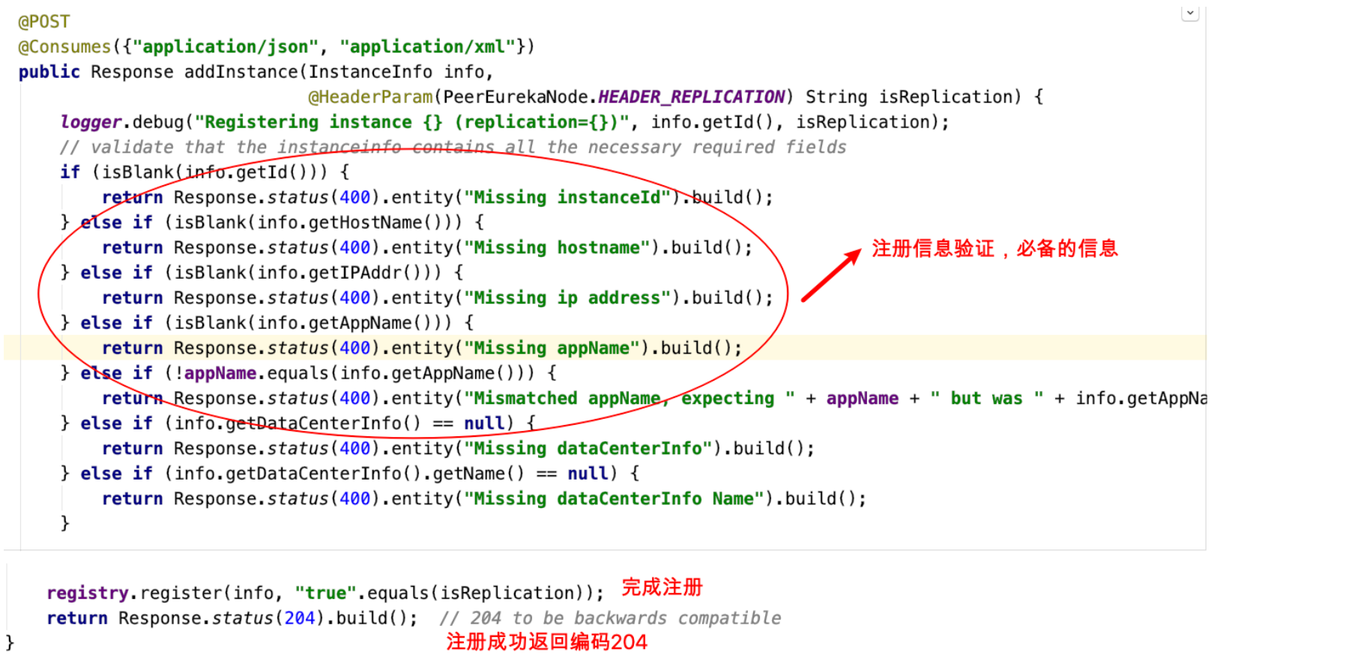Select the "Missing dataCenterInfo" string
1367x661 pixels.
(588, 448)
